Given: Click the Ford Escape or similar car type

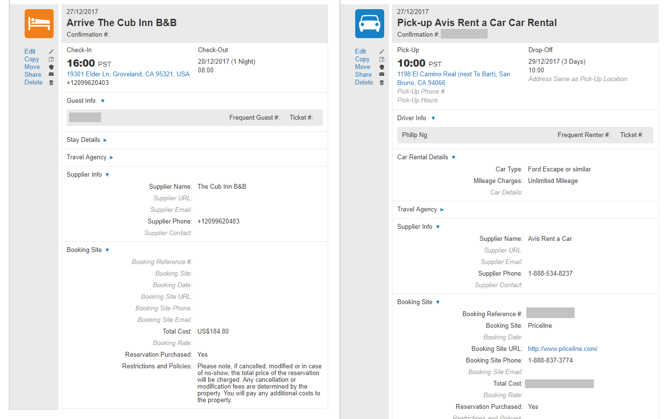Looking at the screenshot, I should coord(559,169).
